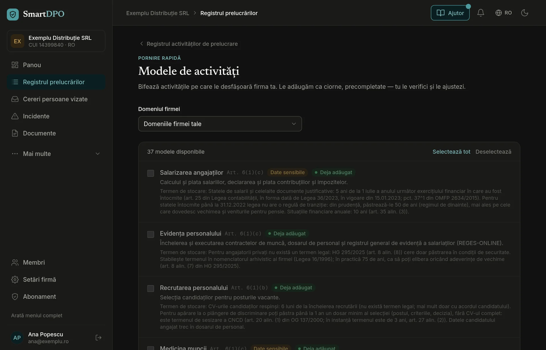Click the Cereri persoane vizate inbox icon
This screenshot has width=546, height=350.
15,99
